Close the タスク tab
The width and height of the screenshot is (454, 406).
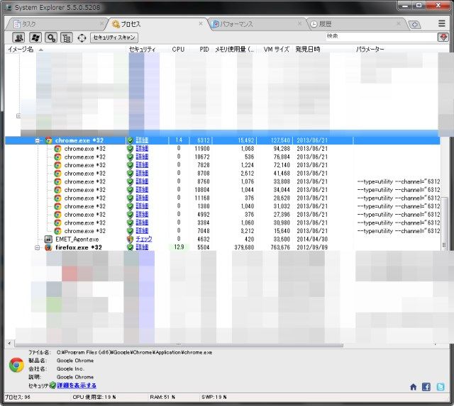101,23
